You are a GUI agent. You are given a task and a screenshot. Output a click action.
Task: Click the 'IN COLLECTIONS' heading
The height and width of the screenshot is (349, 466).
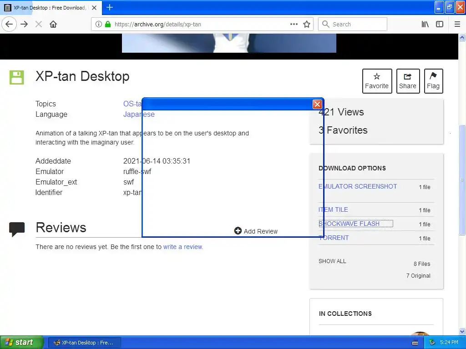tap(345, 314)
